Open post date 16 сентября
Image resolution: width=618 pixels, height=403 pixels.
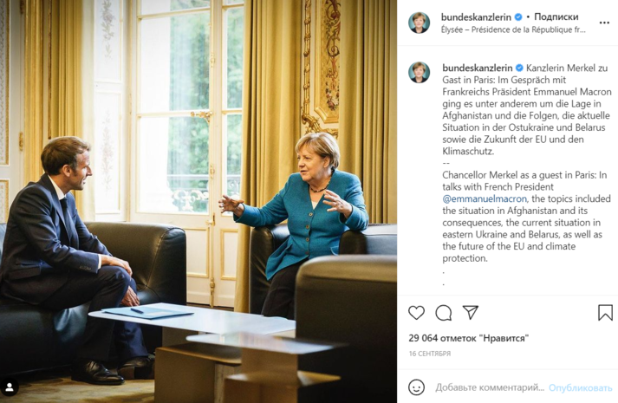coord(430,354)
